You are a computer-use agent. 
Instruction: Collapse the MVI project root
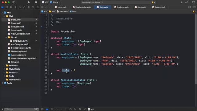[3, 13]
